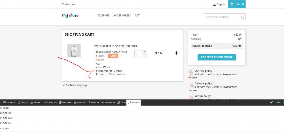Open the Query 154 debug panel
Image resolution: width=284 pixels, height=133 pixels.
coord(65,103)
